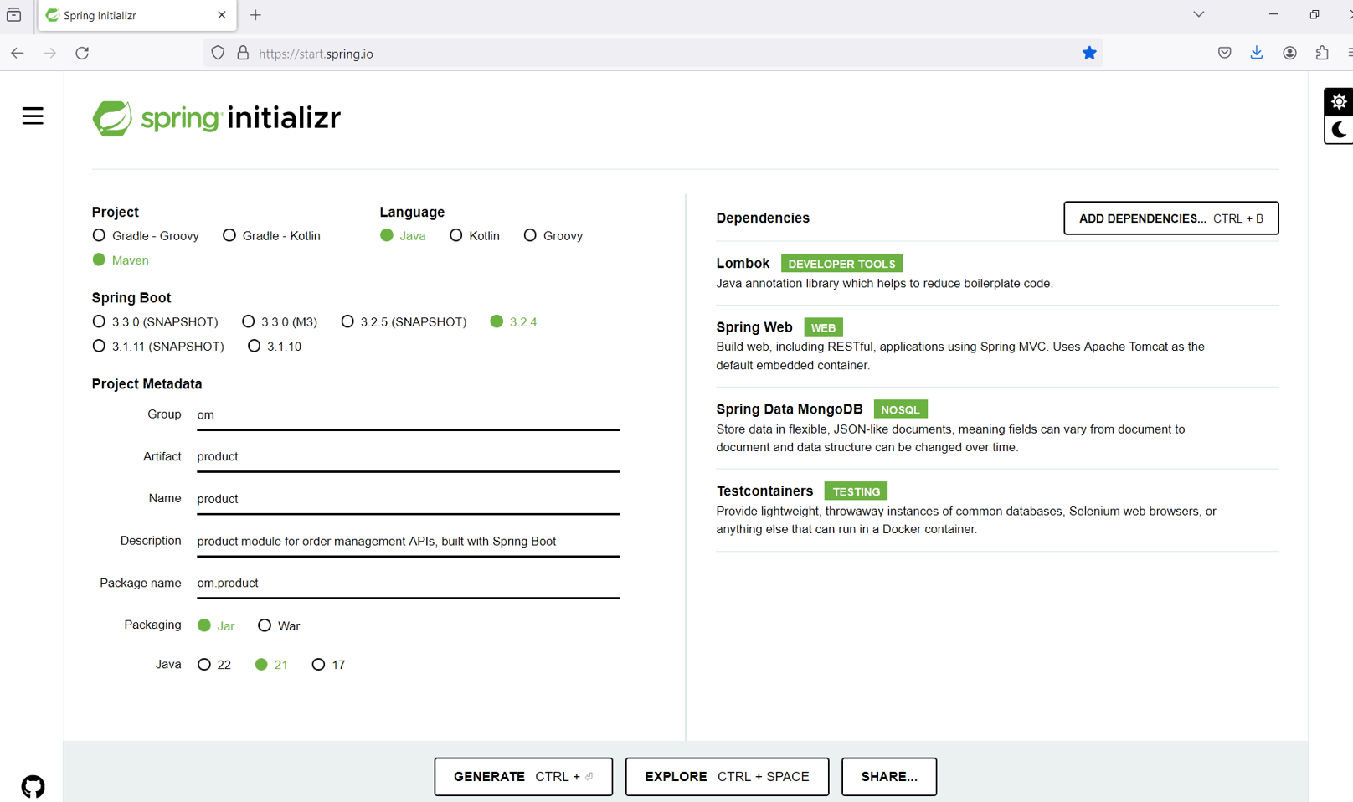Select Spring Boot 3.2.4
This screenshot has width=1353, height=802.
tap(513, 322)
